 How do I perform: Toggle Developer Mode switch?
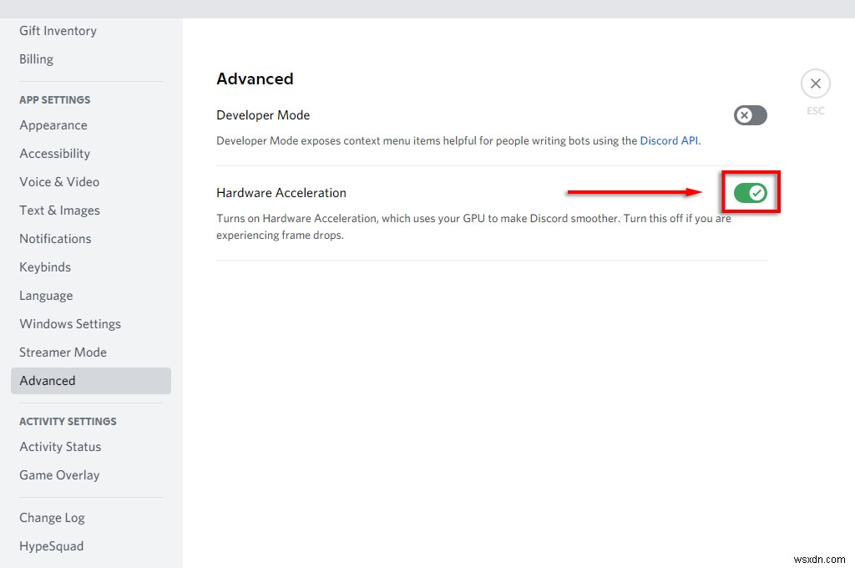click(x=751, y=115)
